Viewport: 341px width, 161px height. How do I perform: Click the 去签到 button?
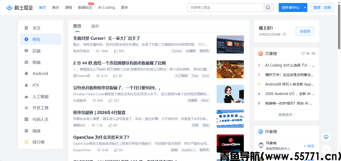pyautogui.click(x=305, y=31)
